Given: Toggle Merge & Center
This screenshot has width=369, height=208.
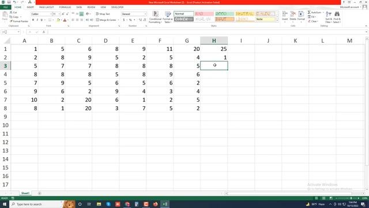Looking at the screenshot, I should [x=106, y=20].
